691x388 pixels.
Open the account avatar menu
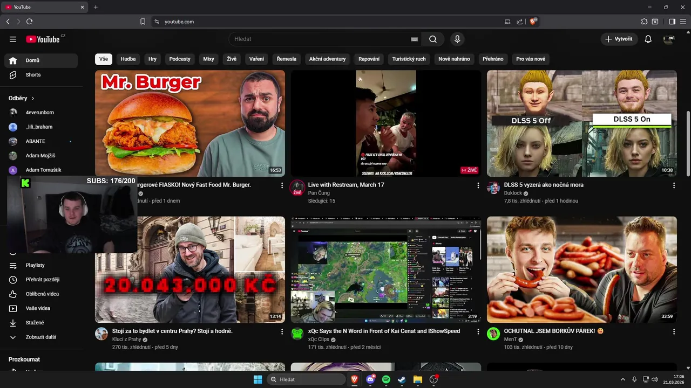coord(669,39)
